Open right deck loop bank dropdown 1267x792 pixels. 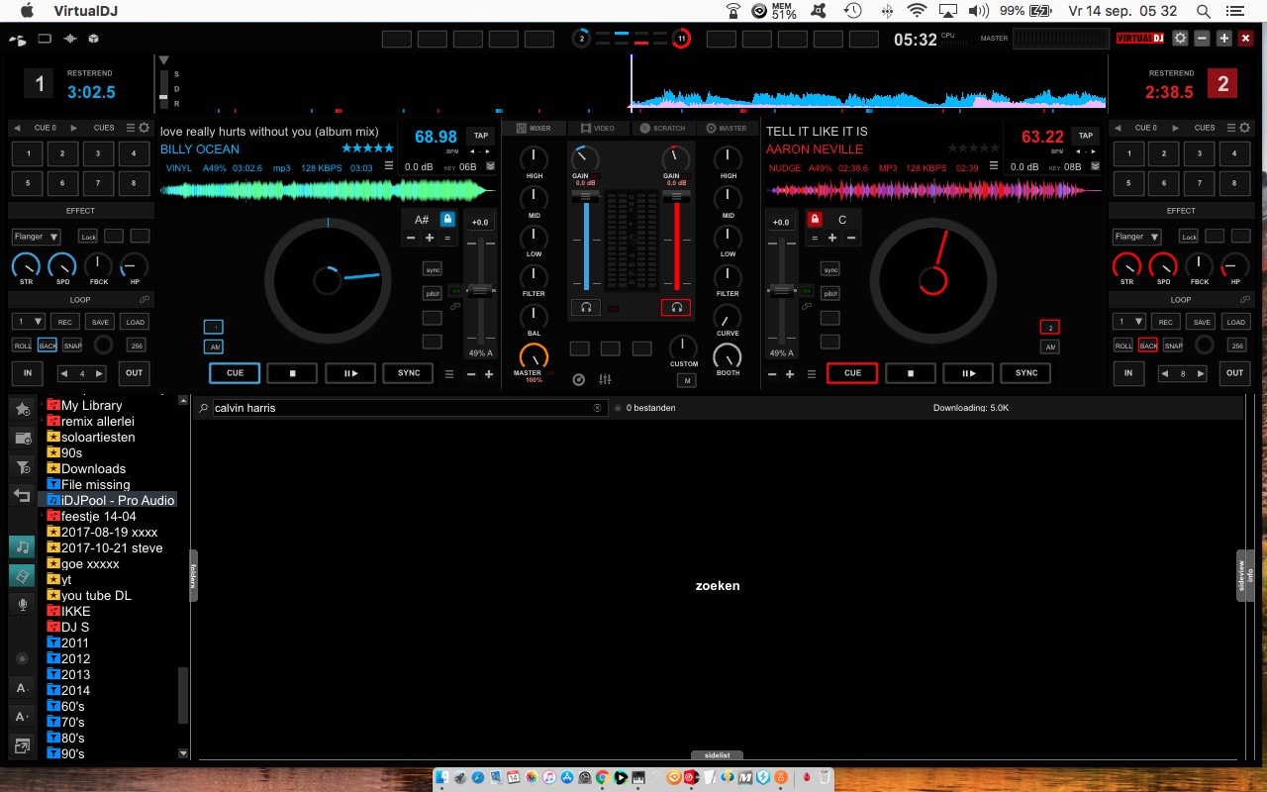pyautogui.click(x=1128, y=322)
